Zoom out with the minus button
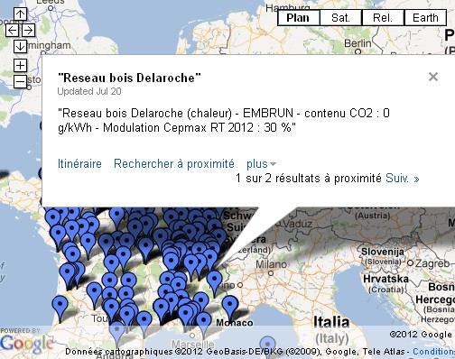 coord(20,81)
